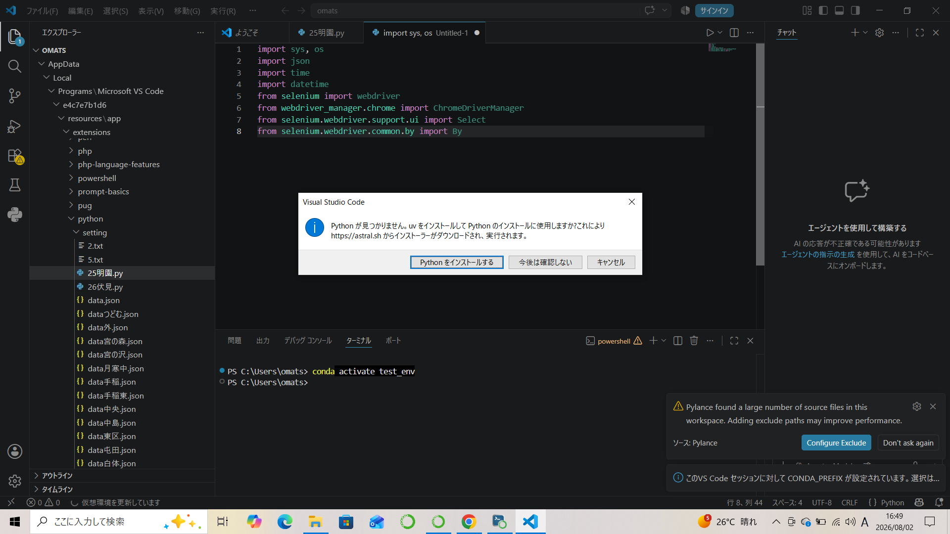Click the Python をインストールする button

coord(457,262)
